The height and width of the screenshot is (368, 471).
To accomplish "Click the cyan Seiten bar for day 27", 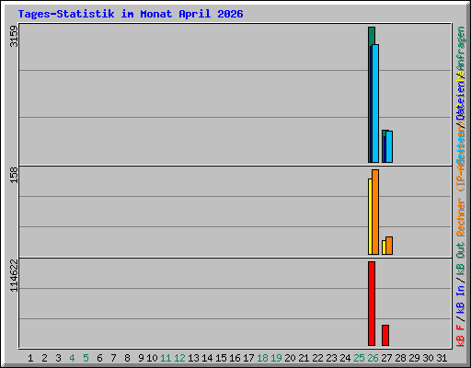I will tap(389, 146).
